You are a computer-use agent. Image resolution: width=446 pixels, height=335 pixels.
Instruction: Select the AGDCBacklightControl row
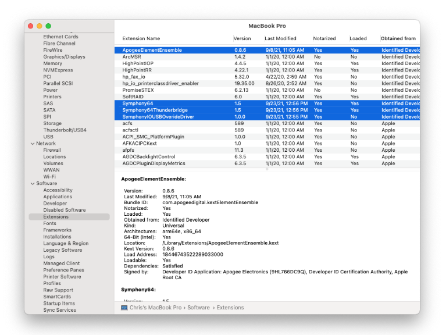(x=267, y=156)
